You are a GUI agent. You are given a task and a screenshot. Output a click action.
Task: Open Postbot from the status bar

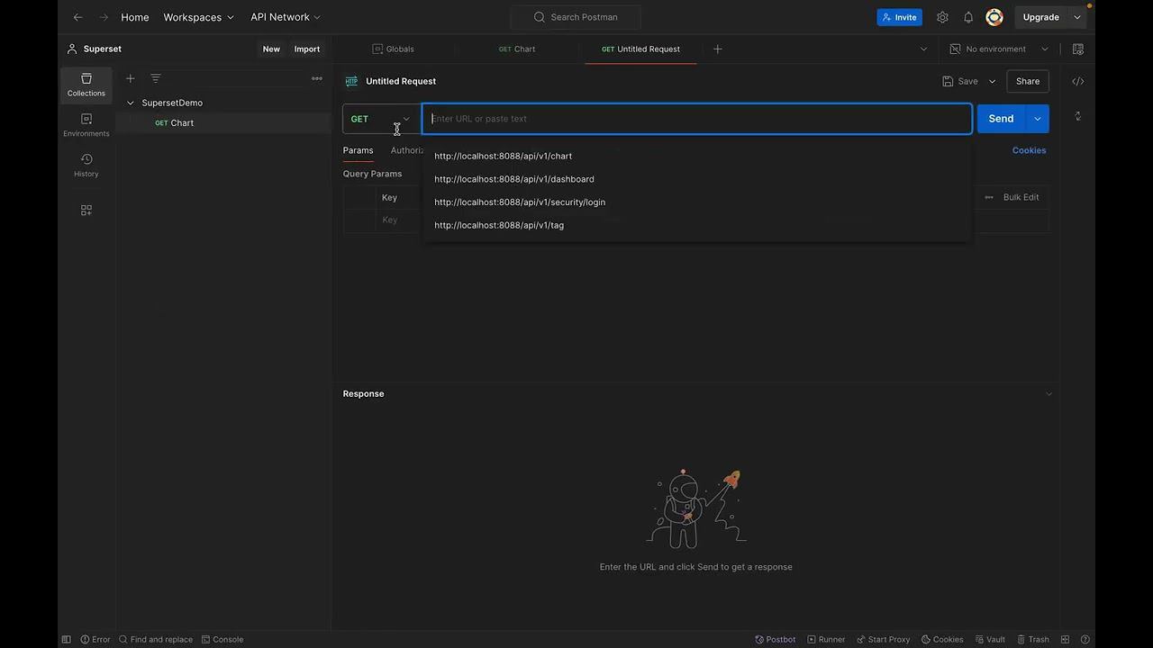coord(775,639)
